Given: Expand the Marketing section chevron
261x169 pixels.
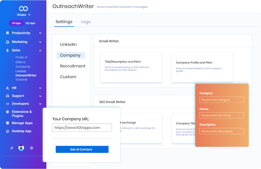Looking at the screenshot, I should click(x=40, y=42).
